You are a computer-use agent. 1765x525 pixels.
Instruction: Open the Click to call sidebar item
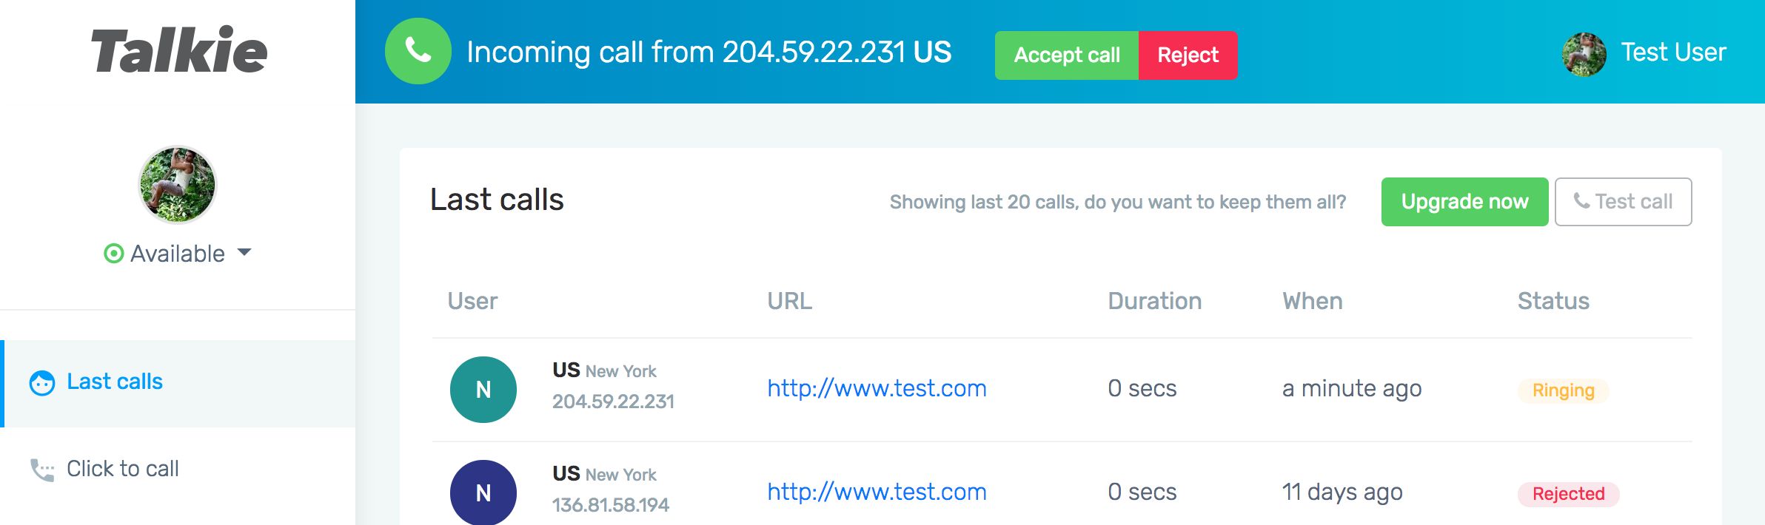pos(123,469)
